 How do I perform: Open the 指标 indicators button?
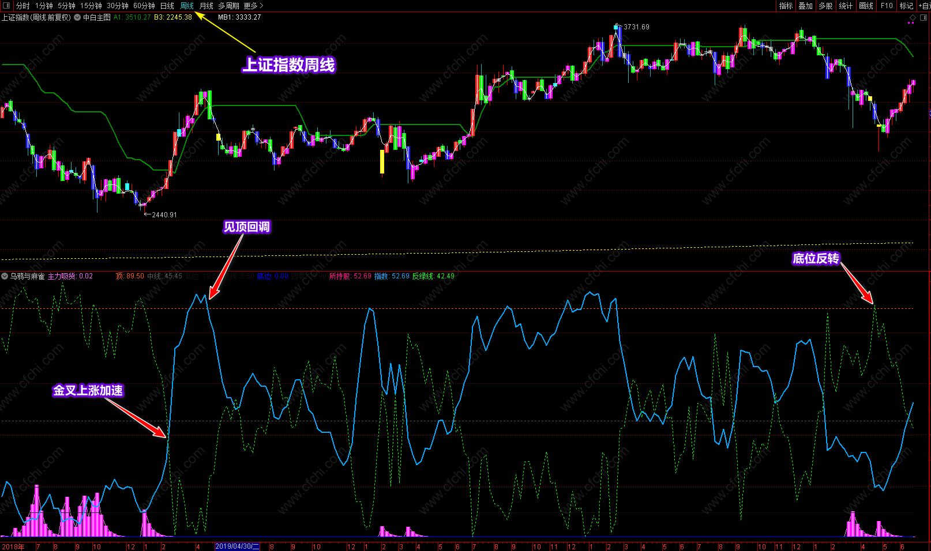click(786, 6)
